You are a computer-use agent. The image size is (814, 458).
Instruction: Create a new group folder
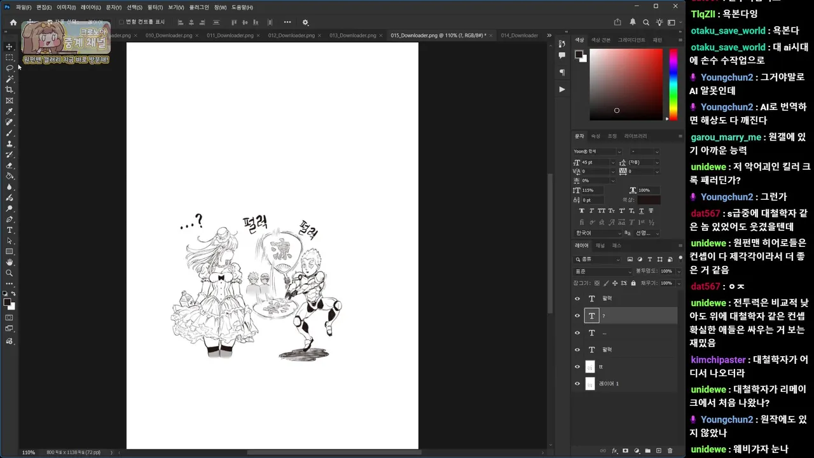[x=647, y=451]
